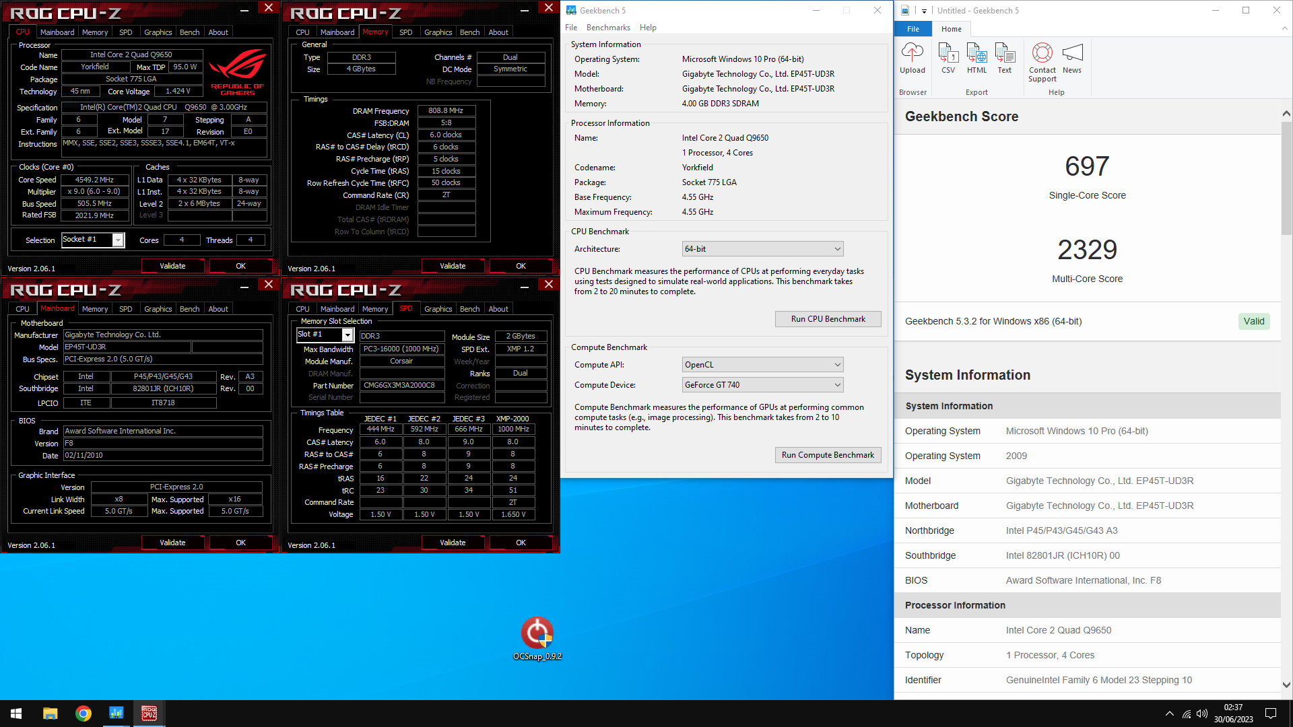1293x727 pixels.
Task: Open network status tray icon
Action: (x=1187, y=714)
